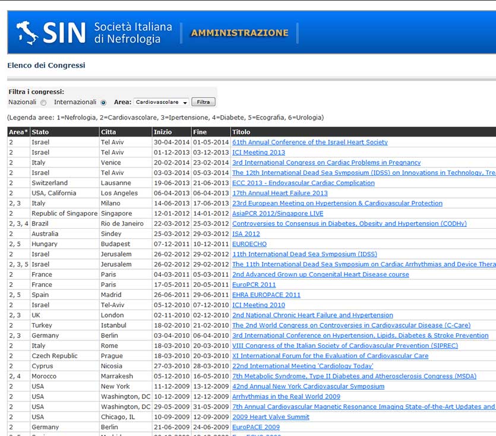Click the Inizio column header
Screen dimensions: 496x436
point(172,132)
